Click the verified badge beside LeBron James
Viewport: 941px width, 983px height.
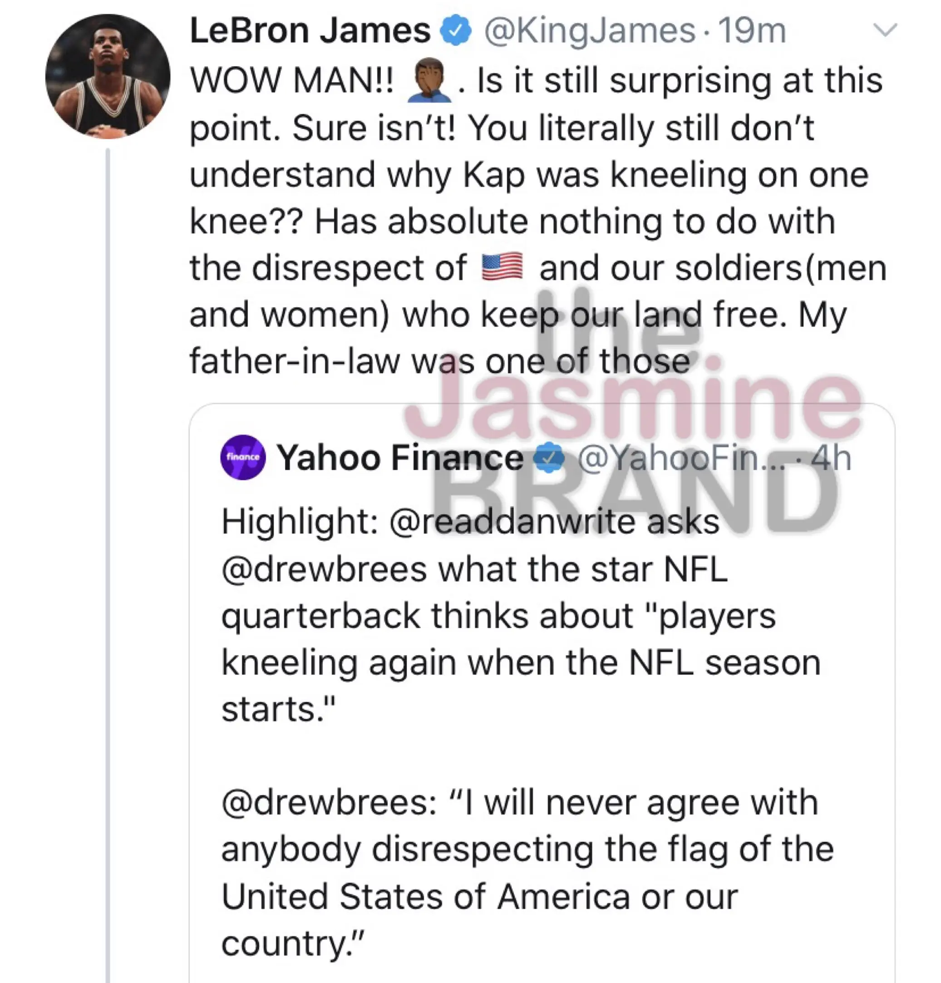(x=455, y=31)
